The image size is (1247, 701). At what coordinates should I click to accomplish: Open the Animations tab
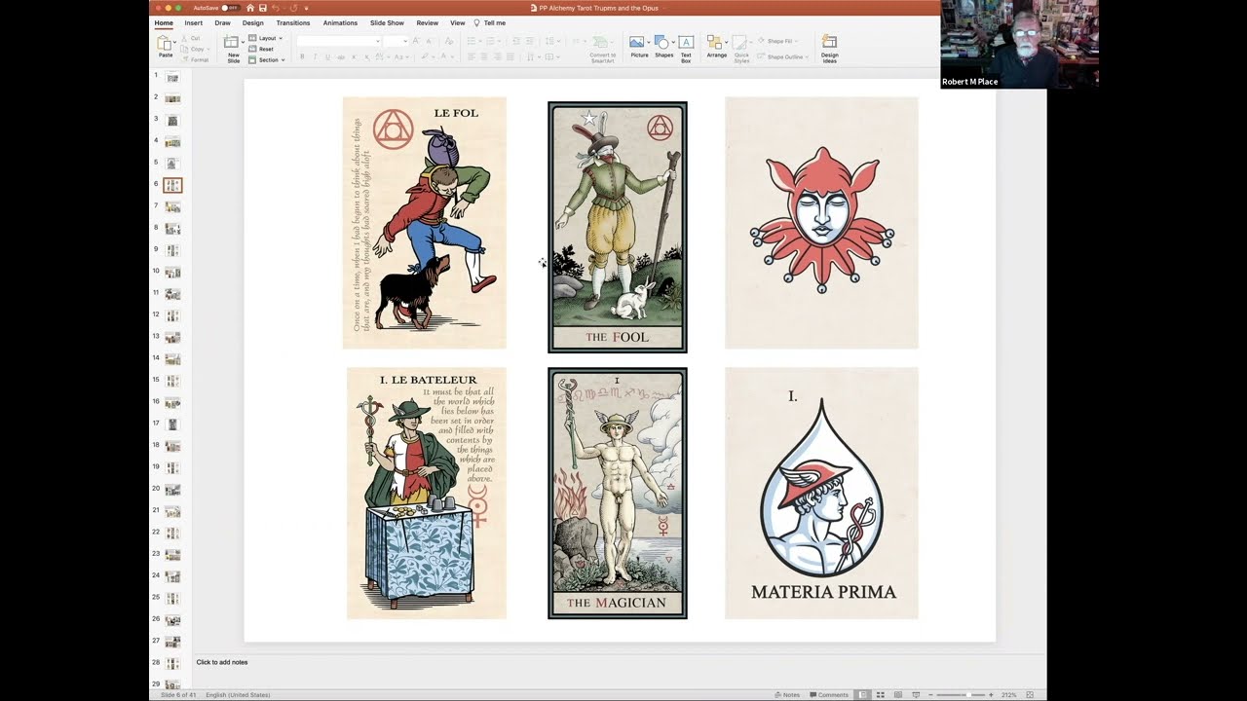(x=340, y=22)
